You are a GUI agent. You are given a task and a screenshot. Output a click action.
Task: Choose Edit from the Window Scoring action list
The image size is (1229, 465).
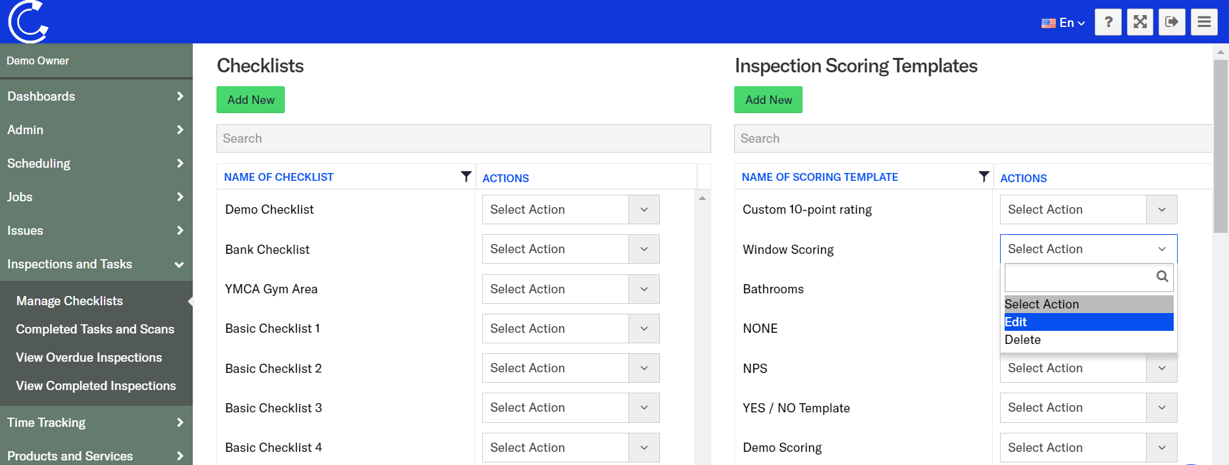pos(1088,322)
